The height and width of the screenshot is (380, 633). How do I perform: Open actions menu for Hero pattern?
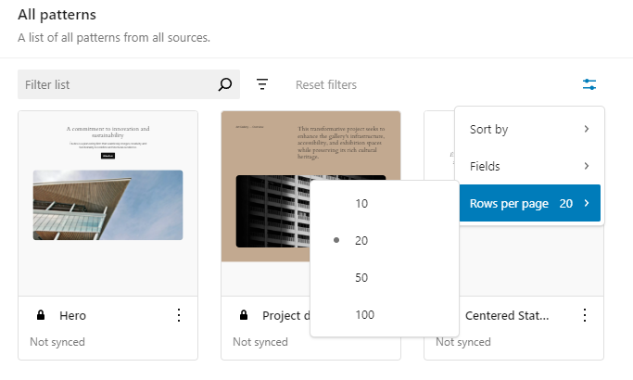click(179, 315)
